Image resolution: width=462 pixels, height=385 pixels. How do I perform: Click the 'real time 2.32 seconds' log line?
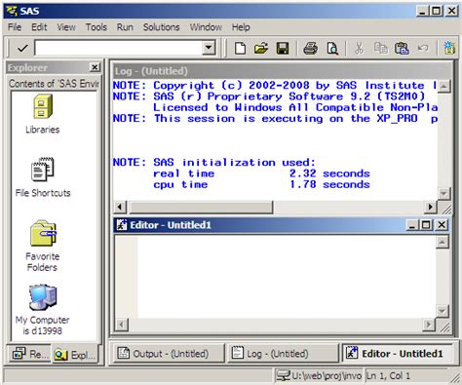point(261,173)
